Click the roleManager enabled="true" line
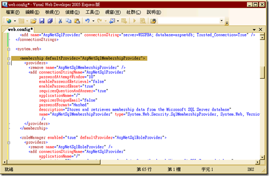Viewport: 269px width, 176px height. pos(93,137)
